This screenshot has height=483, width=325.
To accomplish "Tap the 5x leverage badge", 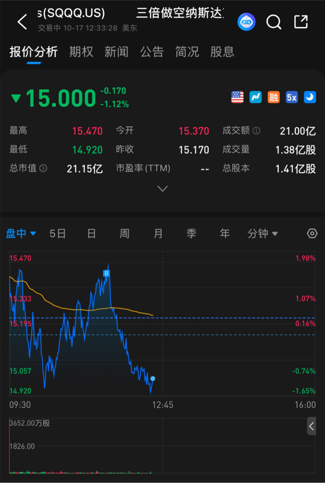I will (x=292, y=97).
